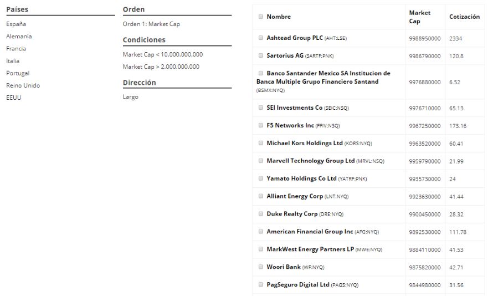Check the PagSeguro Digital Ltd checkbox
The width and height of the screenshot is (493, 296).
click(x=261, y=284)
